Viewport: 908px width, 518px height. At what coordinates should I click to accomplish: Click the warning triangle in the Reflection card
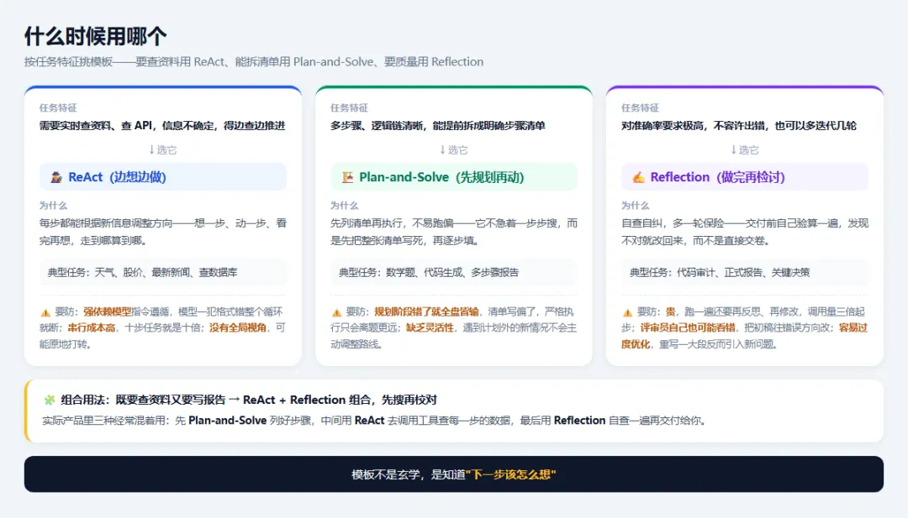[627, 312]
